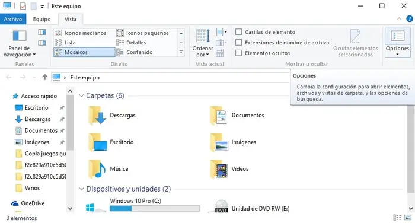Click the New folder quick access icon
Screen dimensions: 415x223
coord(34,6)
